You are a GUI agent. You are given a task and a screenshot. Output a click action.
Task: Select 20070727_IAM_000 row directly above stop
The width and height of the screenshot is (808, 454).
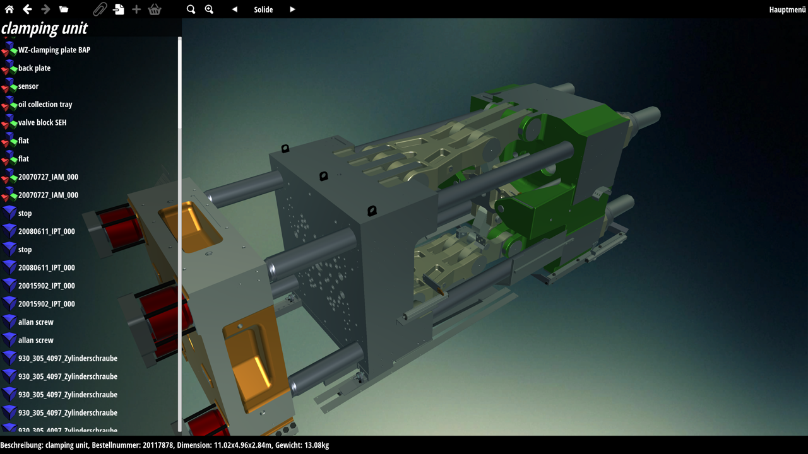(x=90, y=195)
